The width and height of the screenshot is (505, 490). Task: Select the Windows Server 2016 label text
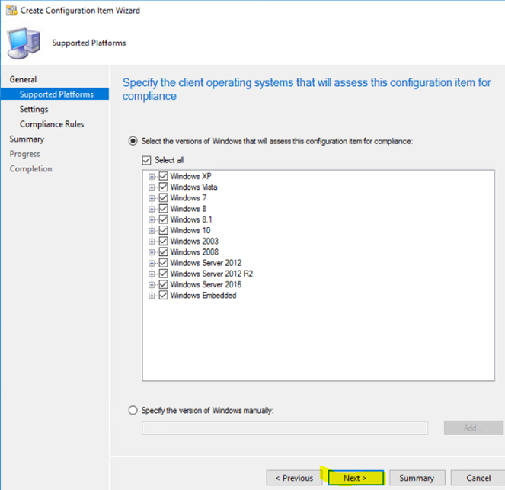[x=206, y=284]
